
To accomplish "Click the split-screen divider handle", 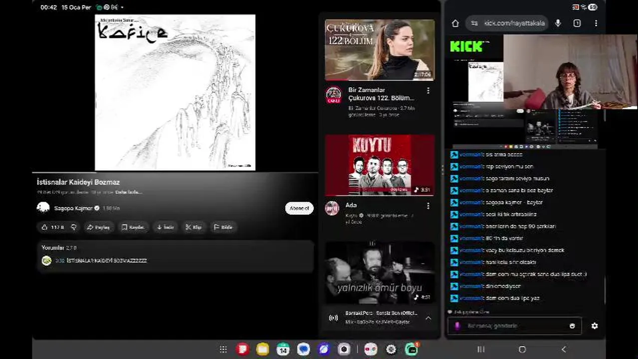I will pos(442,170).
